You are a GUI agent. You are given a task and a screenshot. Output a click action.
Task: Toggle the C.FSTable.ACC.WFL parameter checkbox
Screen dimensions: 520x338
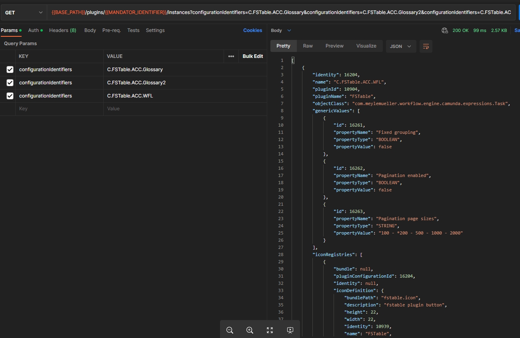(x=10, y=96)
